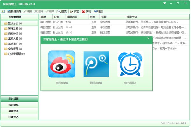The width and height of the screenshot is (191, 127).
Task: Open the 新浪微博 Weibo icon
Action: (x=62, y=64)
